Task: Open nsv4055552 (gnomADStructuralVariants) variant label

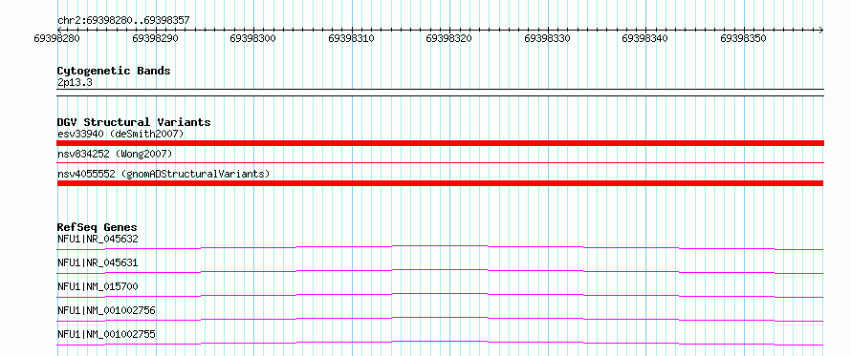Action: (x=164, y=175)
